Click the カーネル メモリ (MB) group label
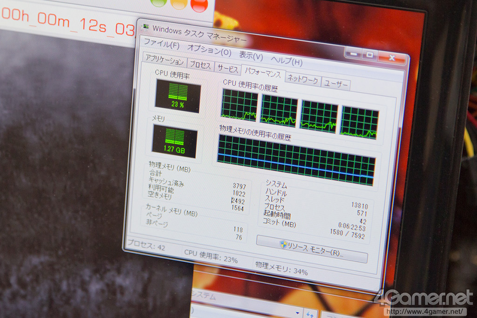Image resolution: width=477 pixels, height=318 pixels. click(x=171, y=210)
